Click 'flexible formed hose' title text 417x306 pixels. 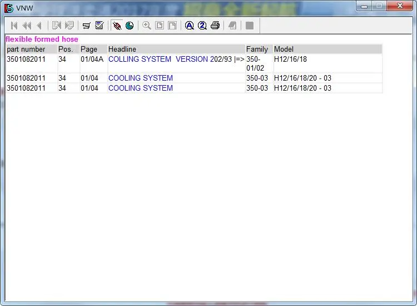click(x=42, y=39)
